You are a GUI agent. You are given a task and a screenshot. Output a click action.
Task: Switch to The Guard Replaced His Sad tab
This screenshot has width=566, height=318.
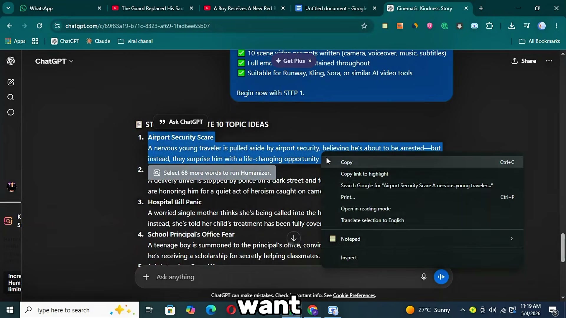(x=152, y=8)
